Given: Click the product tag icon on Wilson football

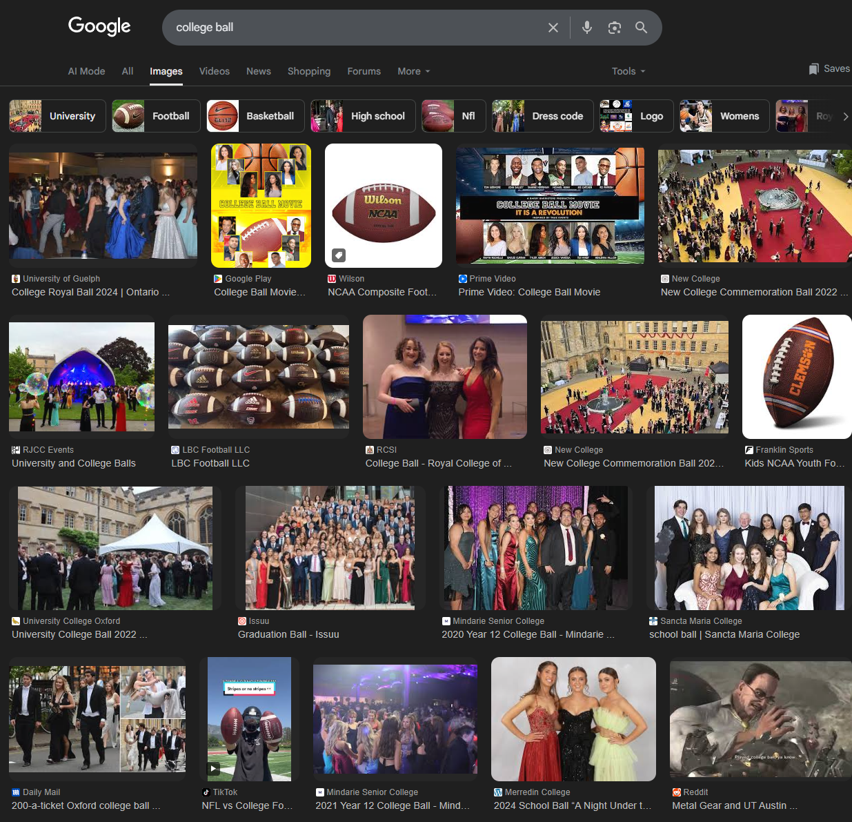Looking at the screenshot, I should (339, 255).
